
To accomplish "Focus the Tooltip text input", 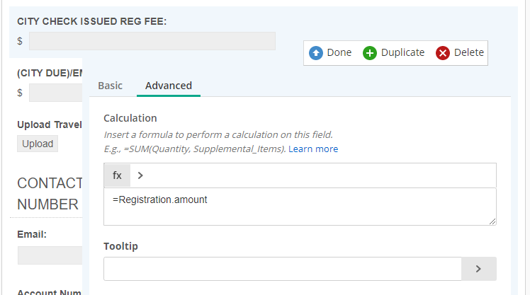I will 283,269.
